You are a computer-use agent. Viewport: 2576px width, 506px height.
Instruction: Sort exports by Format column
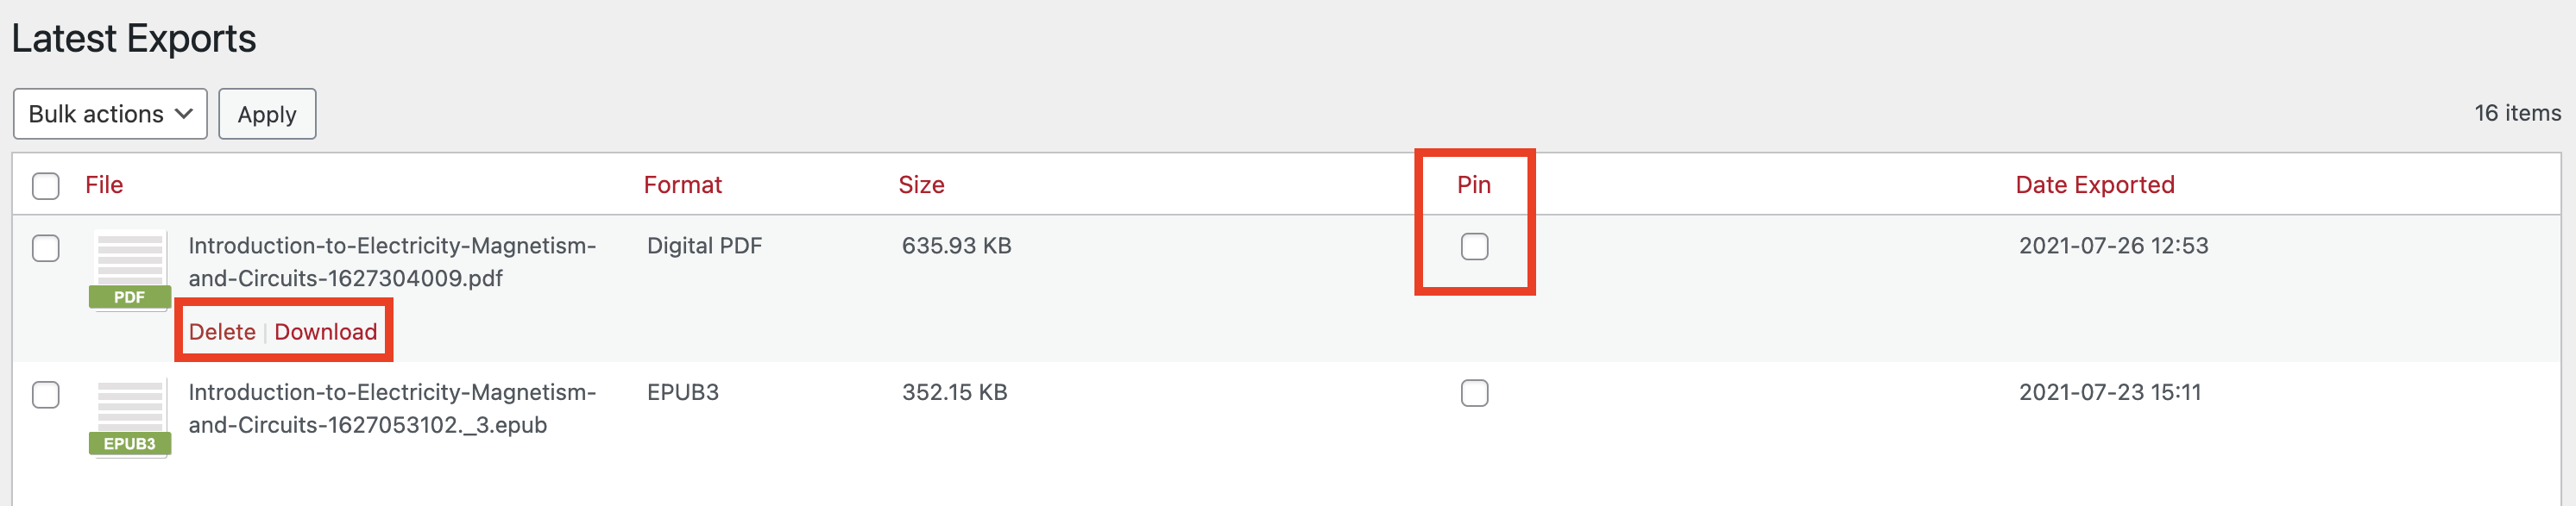point(682,184)
